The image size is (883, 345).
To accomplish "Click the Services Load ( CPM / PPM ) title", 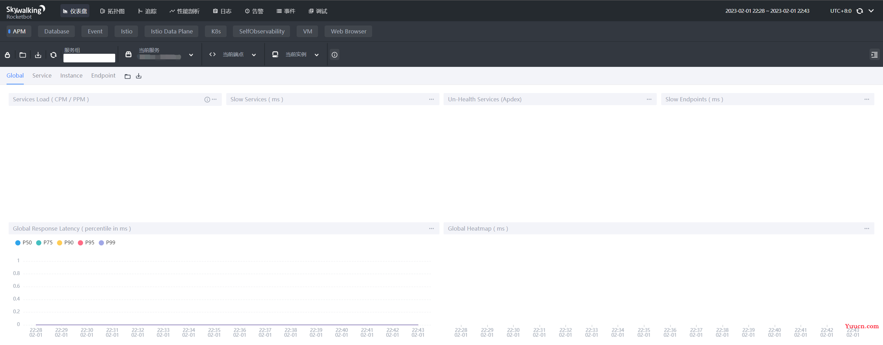I will pyautogui.click(x=51, y=99).
